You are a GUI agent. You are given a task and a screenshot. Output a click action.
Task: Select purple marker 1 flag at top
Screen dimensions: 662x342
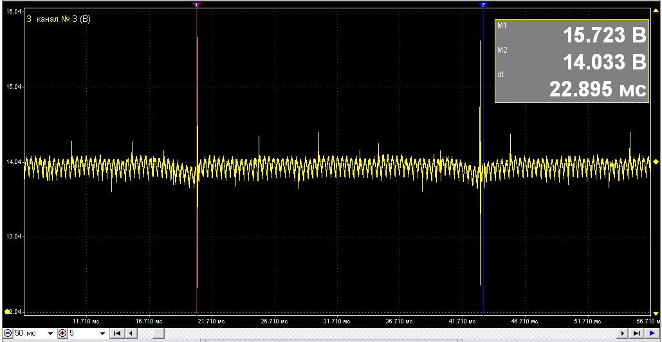(x=197, y=4)
